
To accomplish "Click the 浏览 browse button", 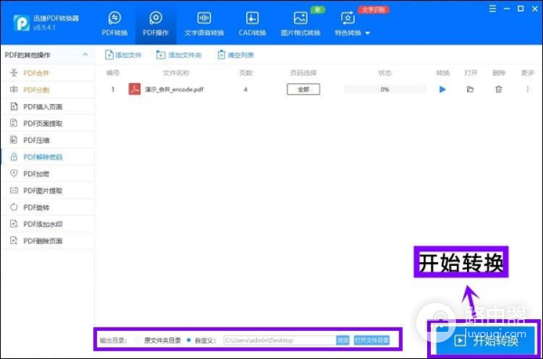I will [x=342, y=340].
